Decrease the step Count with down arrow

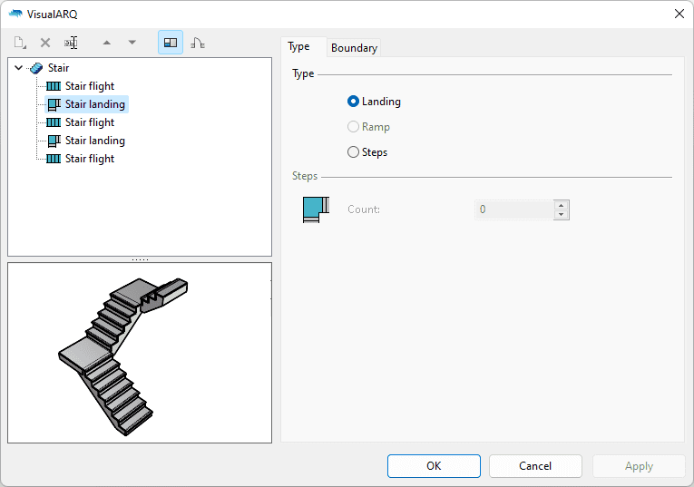click(562, 215)
